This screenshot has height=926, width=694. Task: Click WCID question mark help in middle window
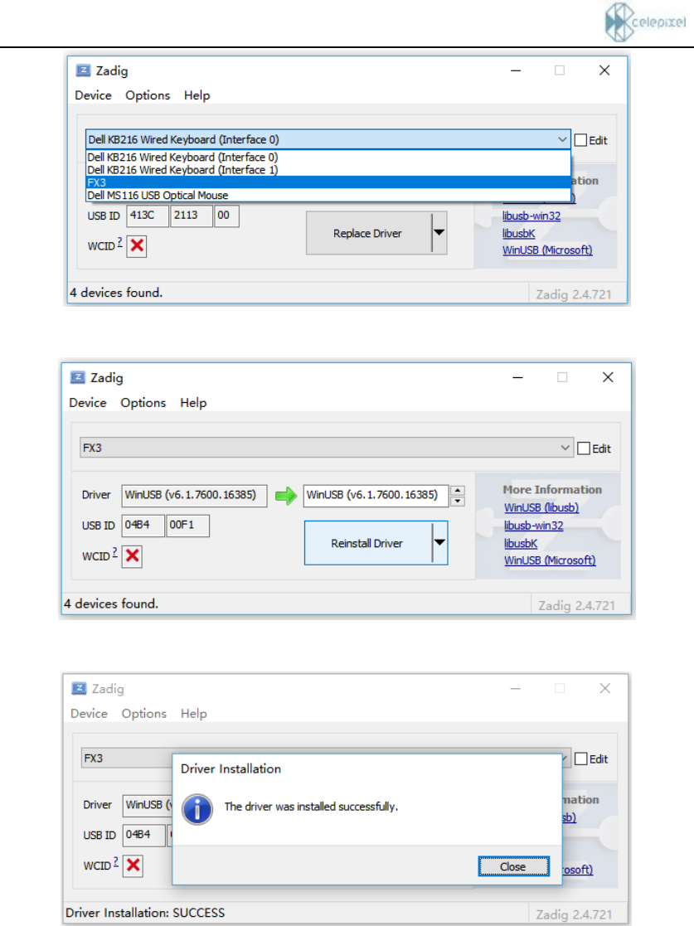115,552
